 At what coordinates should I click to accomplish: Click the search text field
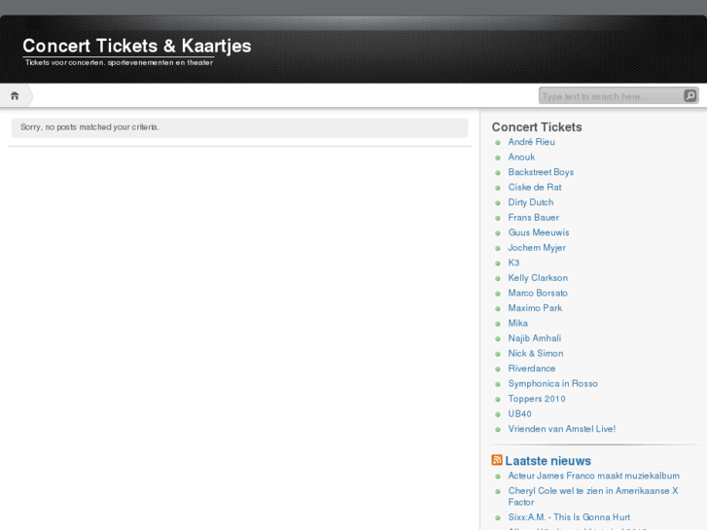pos(611,95)
